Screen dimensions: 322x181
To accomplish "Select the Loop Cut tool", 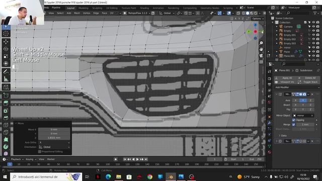I will pyautogui.click(x=6, y=125).
